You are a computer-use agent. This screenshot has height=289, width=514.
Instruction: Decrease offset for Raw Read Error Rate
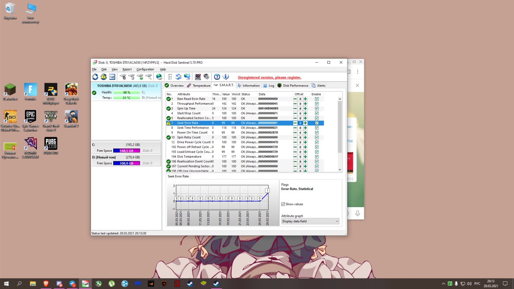[295, 99]
